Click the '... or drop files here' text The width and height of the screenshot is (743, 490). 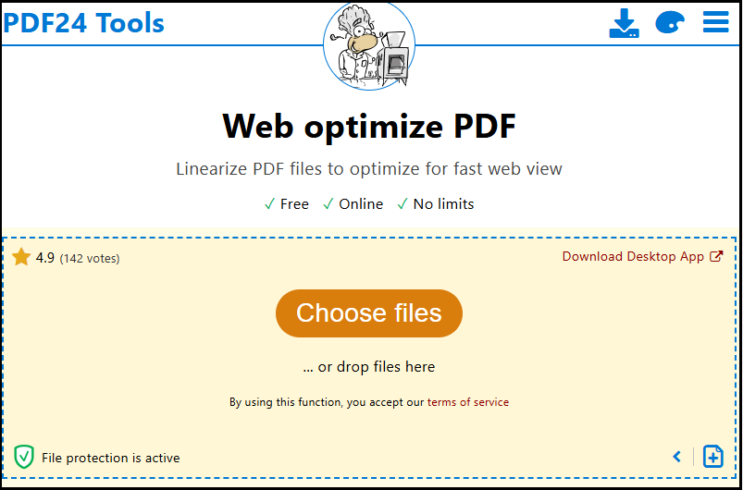[368, 367]
